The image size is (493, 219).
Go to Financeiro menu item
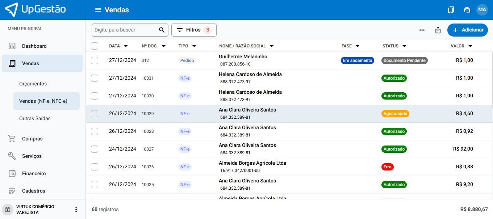tap(34, 173)
